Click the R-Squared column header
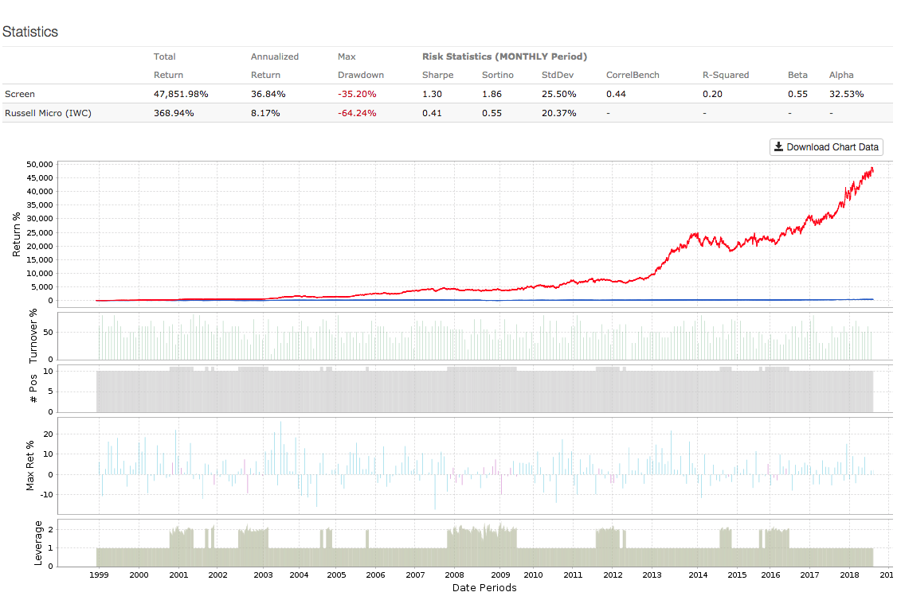Screen dimensions: 897x596 726,75
